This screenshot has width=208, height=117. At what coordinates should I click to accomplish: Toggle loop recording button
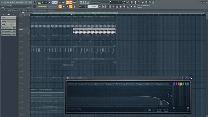[74, 2]
